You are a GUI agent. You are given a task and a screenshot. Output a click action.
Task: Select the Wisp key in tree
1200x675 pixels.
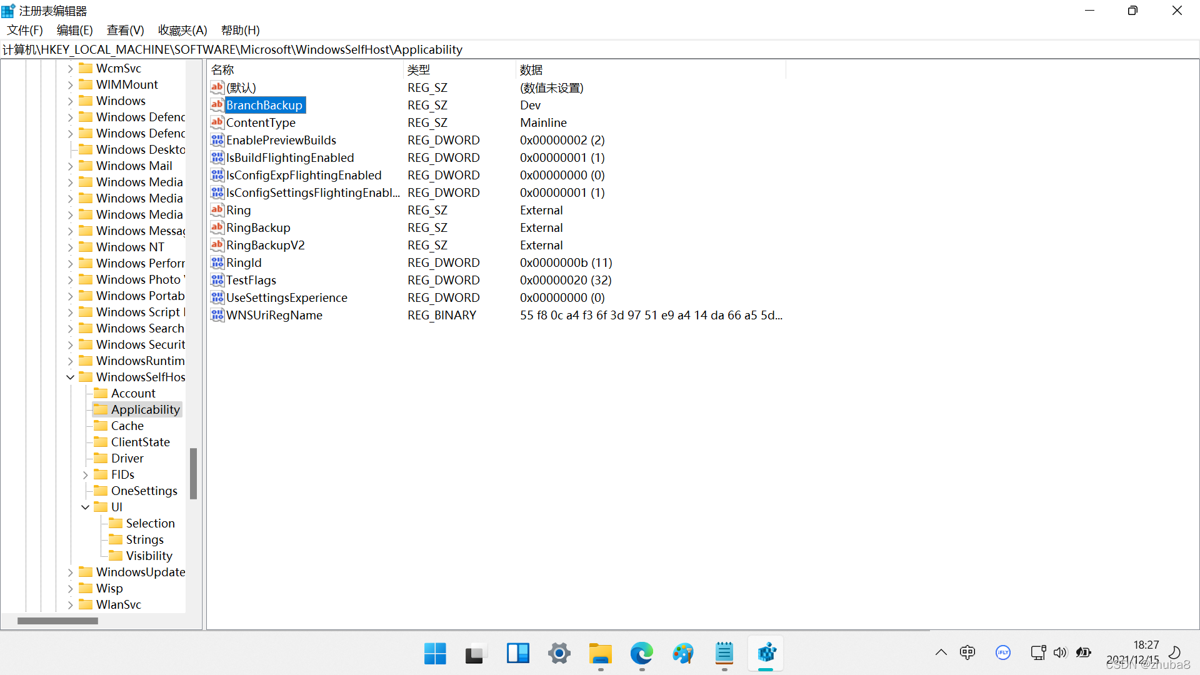109,588
